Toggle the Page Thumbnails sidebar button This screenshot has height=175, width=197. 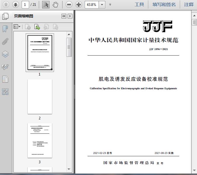[5, 16]
